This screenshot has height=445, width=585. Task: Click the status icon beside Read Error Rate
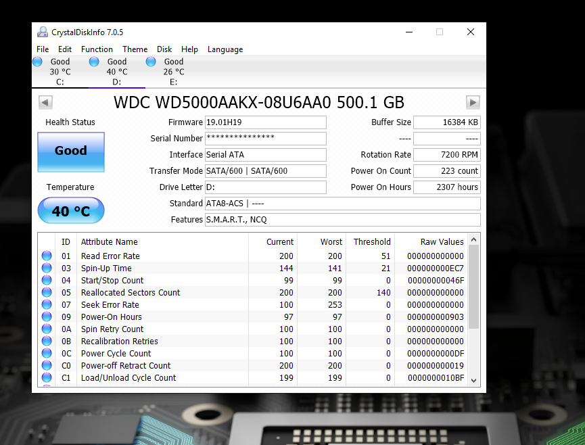point(46,256)
